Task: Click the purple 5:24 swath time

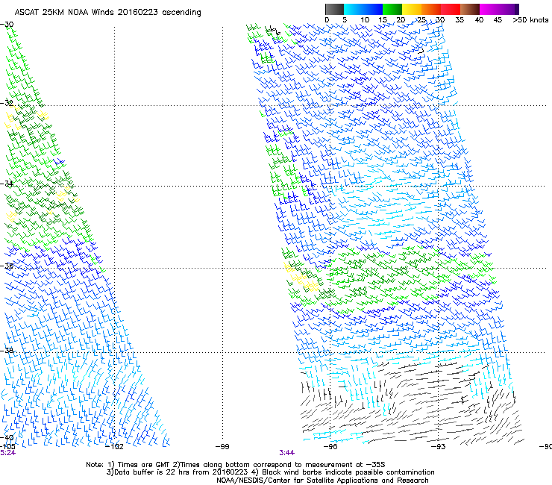Action: click(7, 453)
